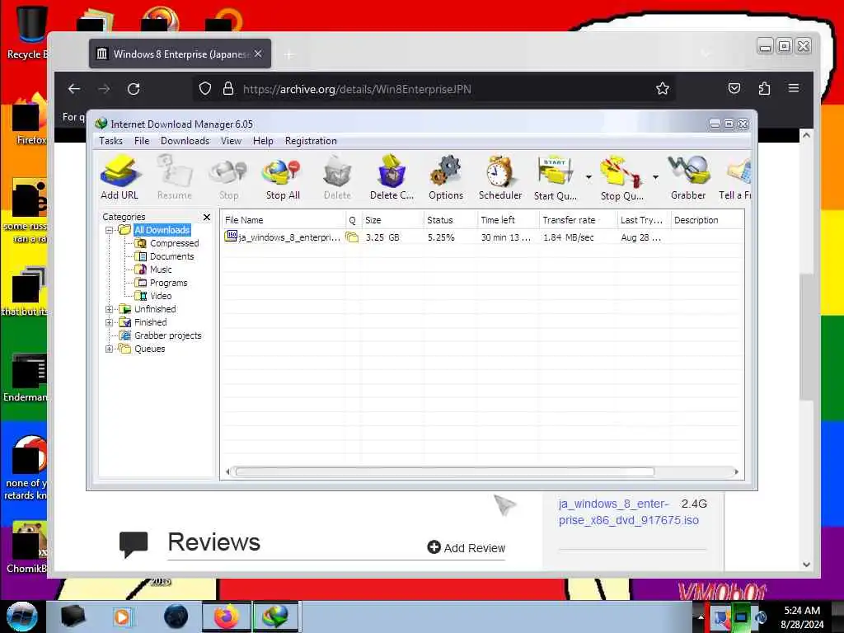Click the greyed Stop toolbar icon
This screenshot has height=633, width=844.
tap(229, 177)
